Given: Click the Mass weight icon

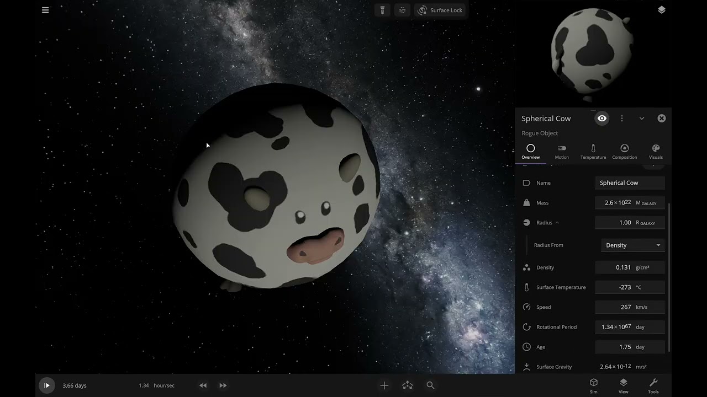Looking at the screenshot, I should click(526, 203).
